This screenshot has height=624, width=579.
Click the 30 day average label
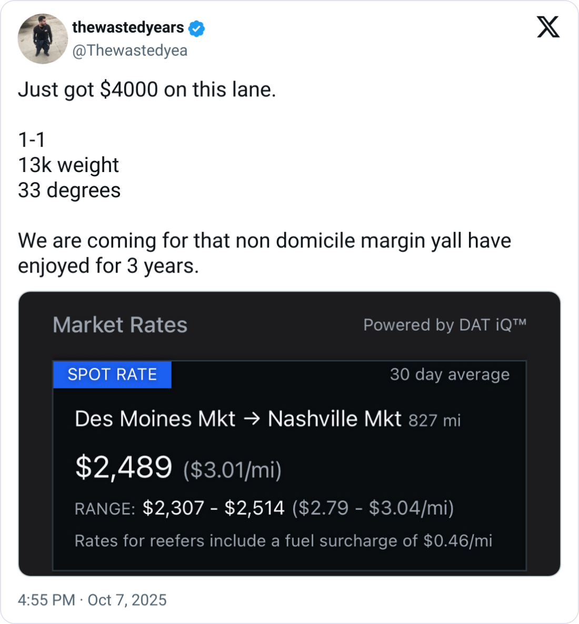[x=450, y=375]
